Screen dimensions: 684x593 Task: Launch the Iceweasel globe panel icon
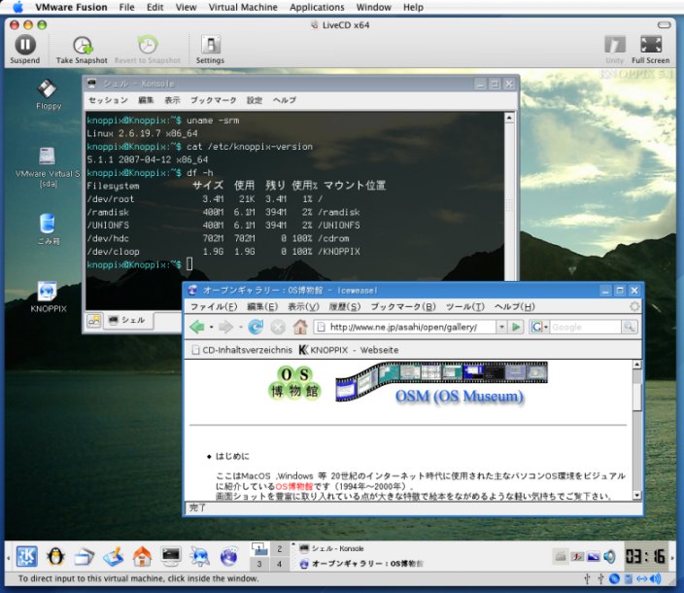point(229,557)
